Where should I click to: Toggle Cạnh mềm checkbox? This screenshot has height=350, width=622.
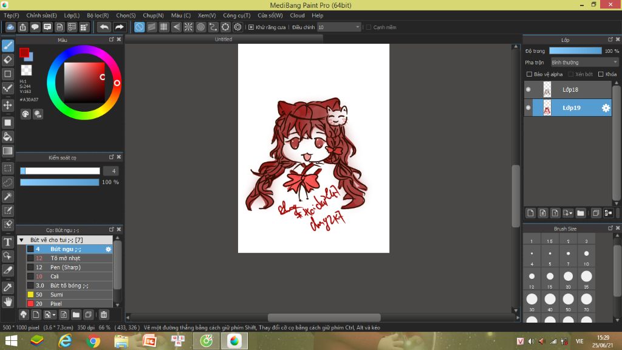(x=369, y=27)
